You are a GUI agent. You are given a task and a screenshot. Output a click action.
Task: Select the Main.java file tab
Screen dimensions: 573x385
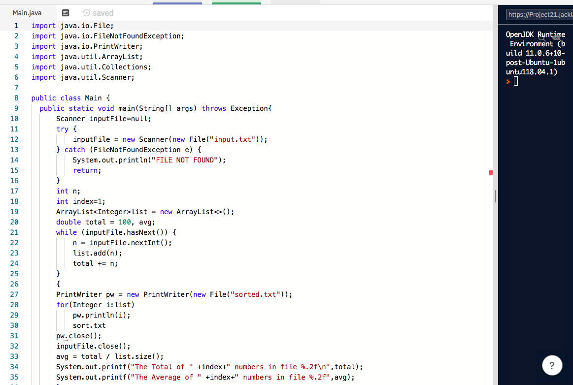[27, 13]
